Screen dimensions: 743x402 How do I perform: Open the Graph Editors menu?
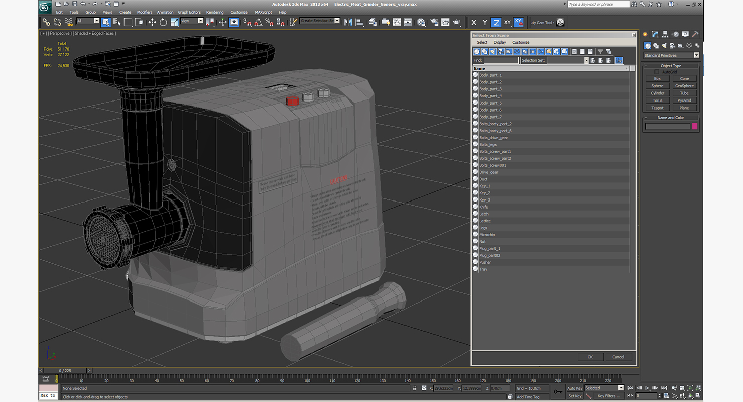[x=189, y=12]
